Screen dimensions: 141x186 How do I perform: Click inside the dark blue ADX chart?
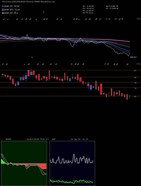pos(72,163)
